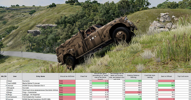Click the offroad score 12.8

tap(166, 88)
